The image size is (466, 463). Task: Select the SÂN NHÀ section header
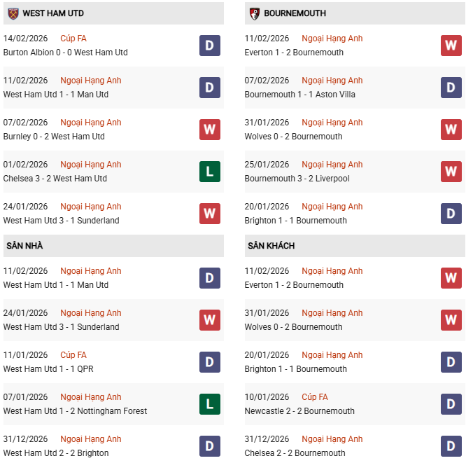[25, 246]
